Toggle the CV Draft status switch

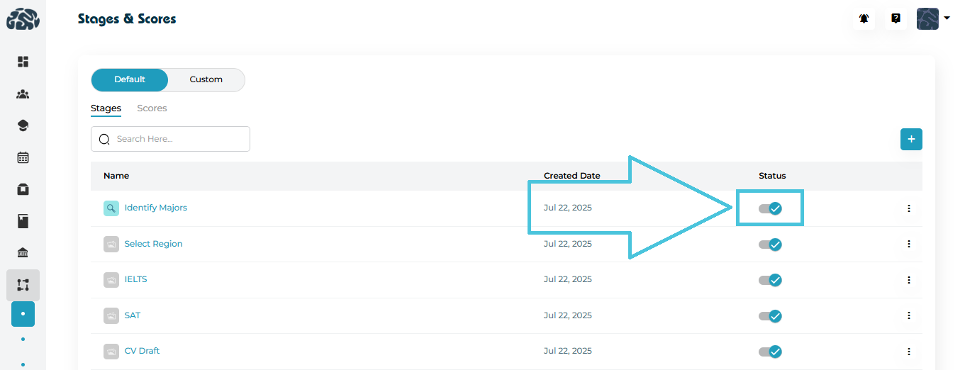click(x=770, y=352)
